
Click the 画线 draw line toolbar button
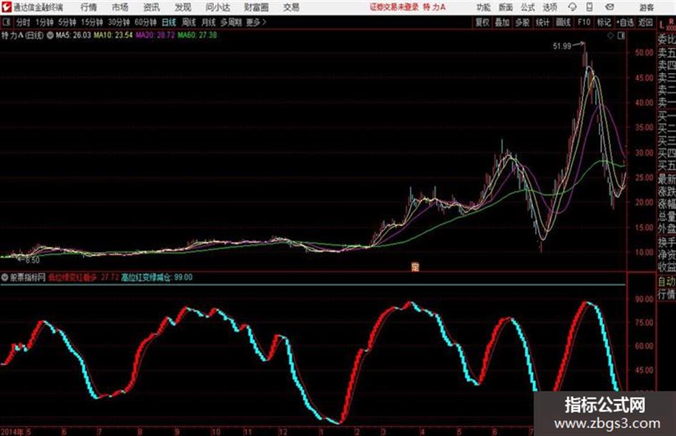[x=563, y=22]
